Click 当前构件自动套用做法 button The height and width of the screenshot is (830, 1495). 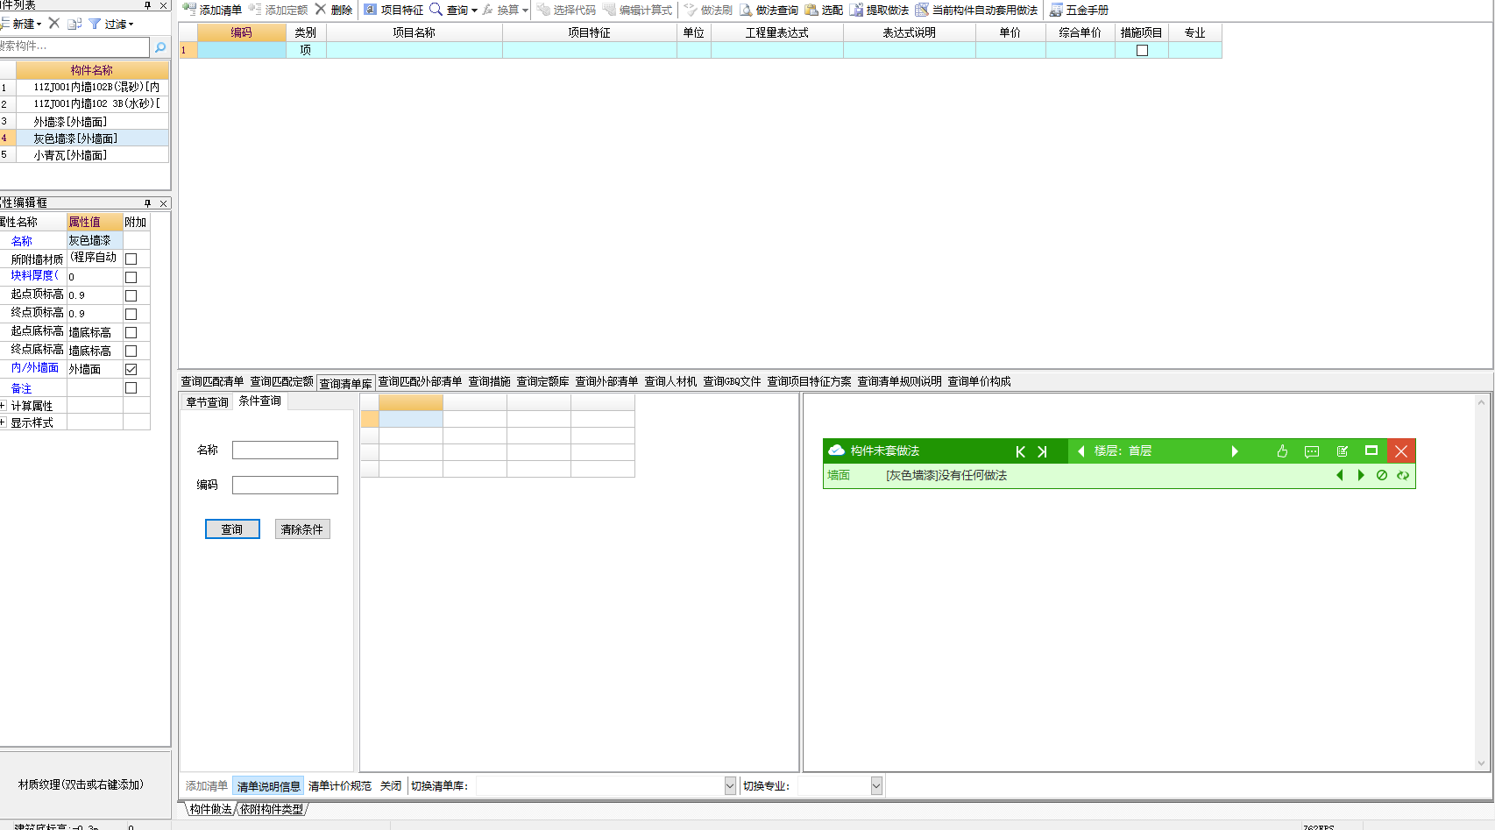[976, 10]
